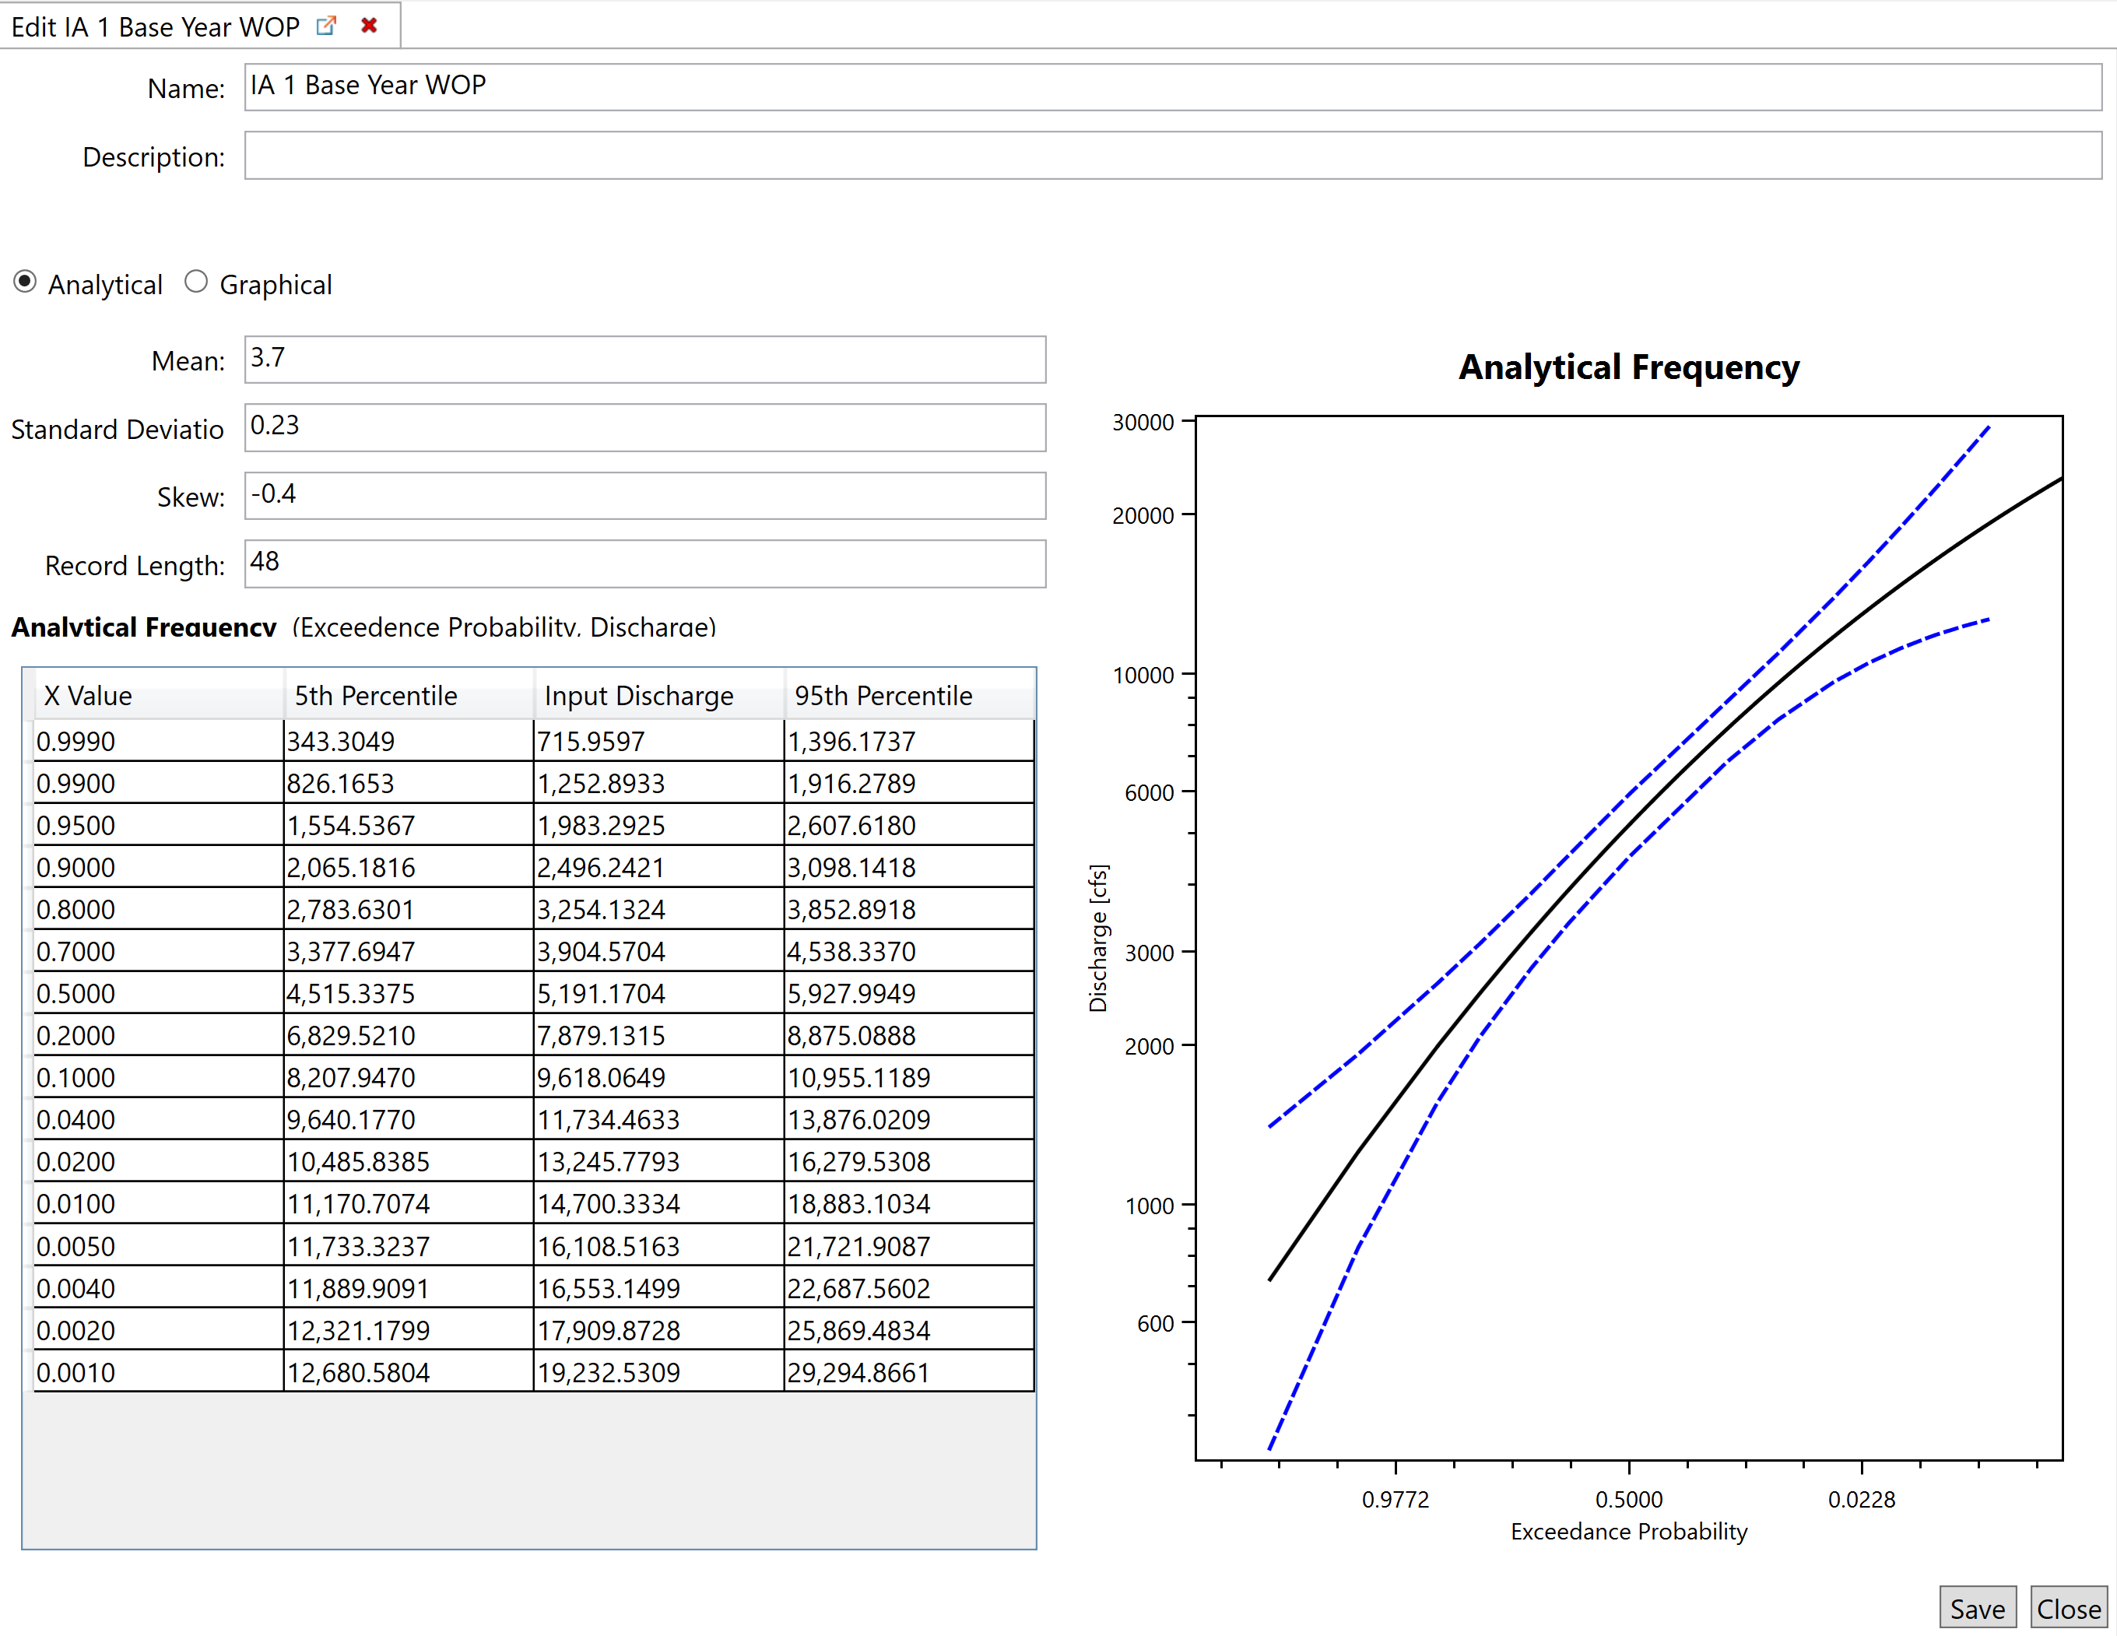
Task: Select Input Discharge cell 9,618.0649
Action: [659, 1078]
